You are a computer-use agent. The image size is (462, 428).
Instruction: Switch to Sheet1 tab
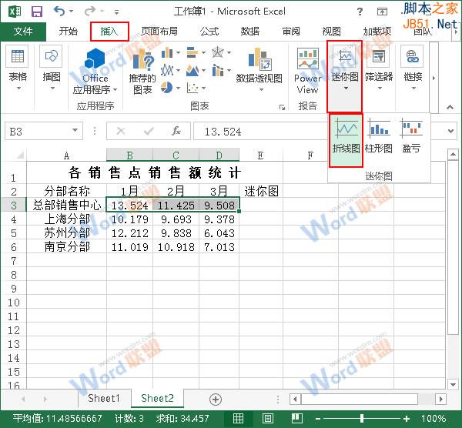click(104, 398)
